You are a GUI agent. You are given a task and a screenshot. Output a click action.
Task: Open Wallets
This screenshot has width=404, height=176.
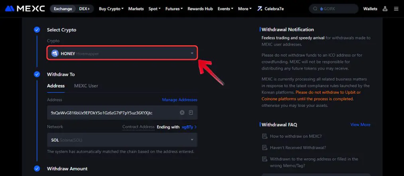tap(370, 9)
